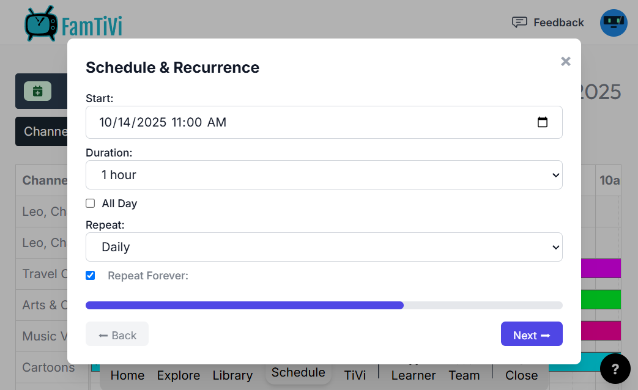Open the calendar picker icon in Start field
The width and height of the screenshot is (638, 390).
543,122
